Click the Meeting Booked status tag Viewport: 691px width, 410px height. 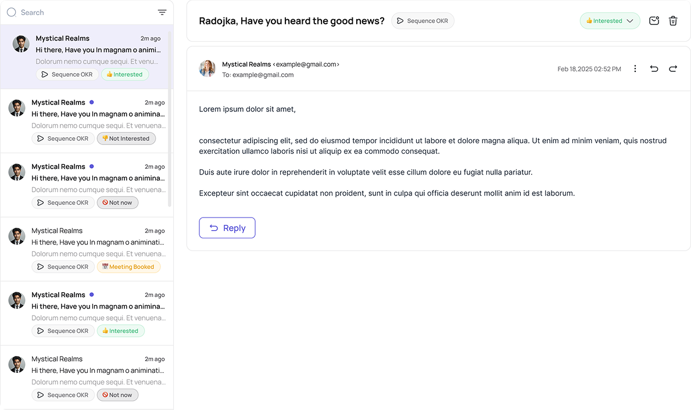click(x=128, y=267)
